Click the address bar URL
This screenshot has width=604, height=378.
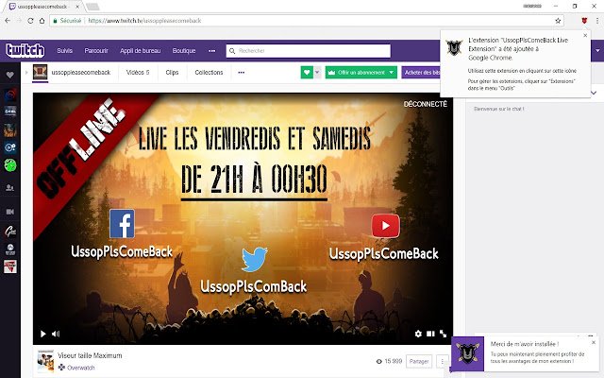point(144,21)
